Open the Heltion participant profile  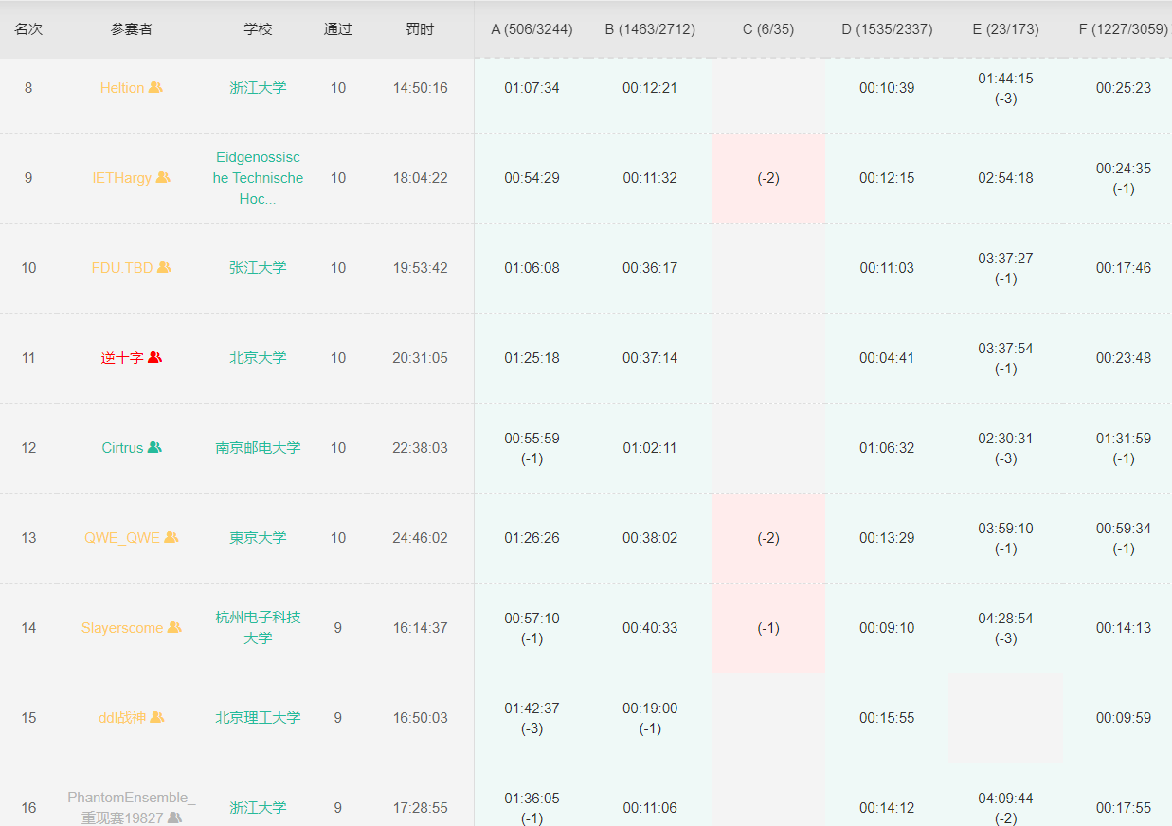121,88
